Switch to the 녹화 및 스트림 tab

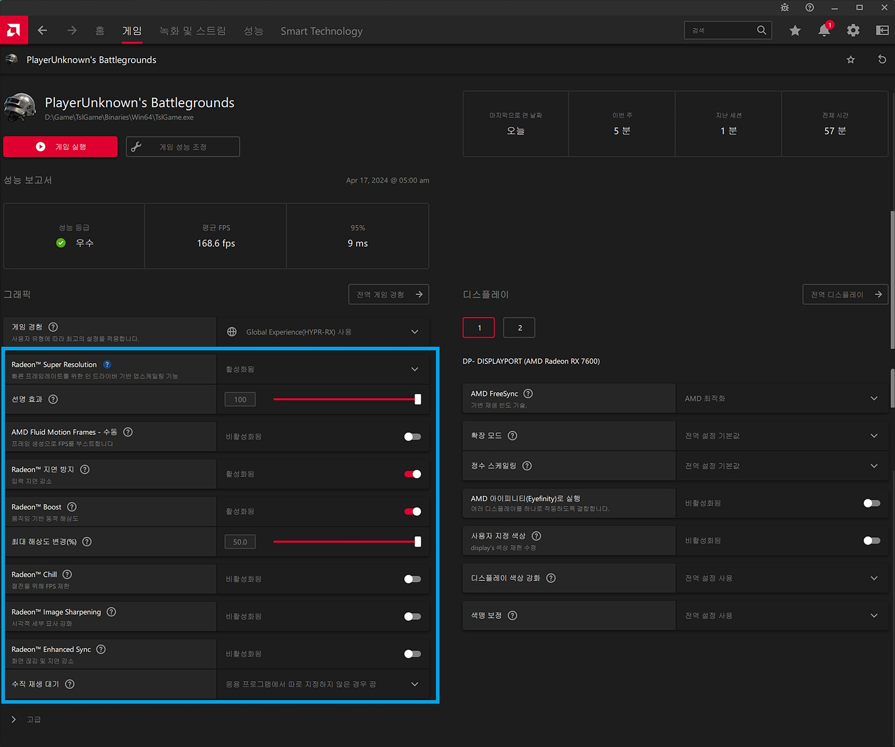click(x=192, y=31)
